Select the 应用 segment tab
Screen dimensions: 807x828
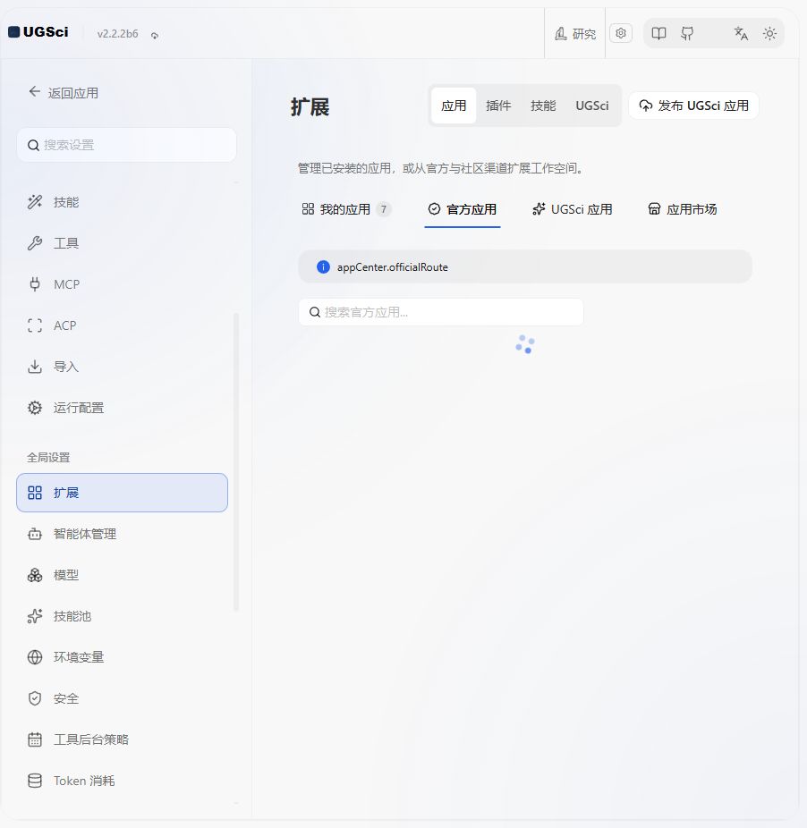454,106
